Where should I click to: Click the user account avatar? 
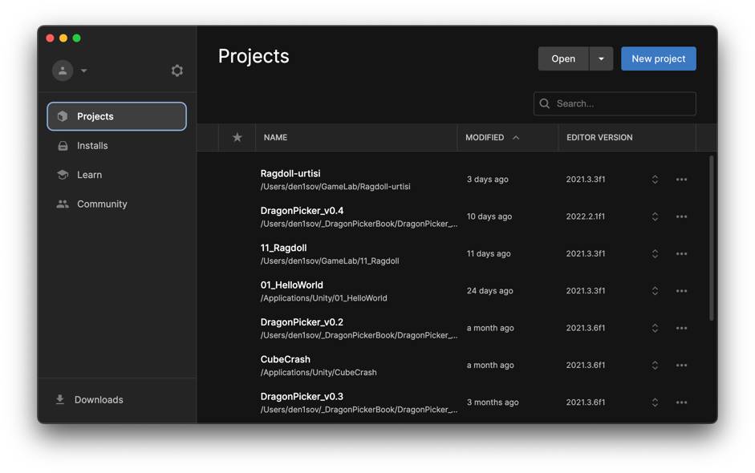click(63, 71)
